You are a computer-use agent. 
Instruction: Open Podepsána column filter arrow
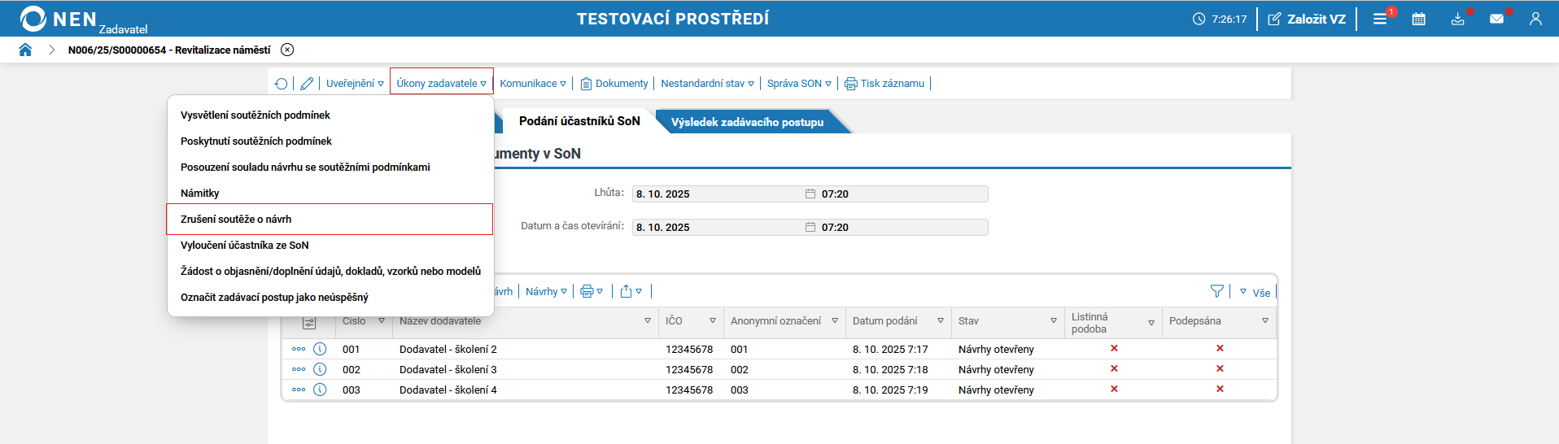click(1265, 321)
